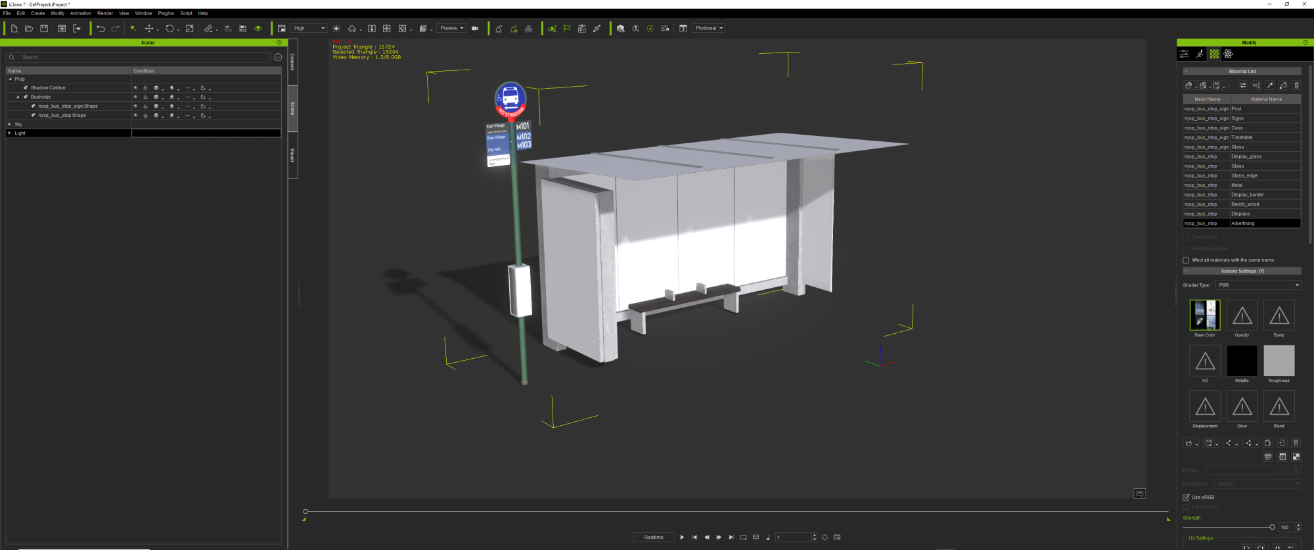
Task: Select the Scale tool
Action: [190, 28]
